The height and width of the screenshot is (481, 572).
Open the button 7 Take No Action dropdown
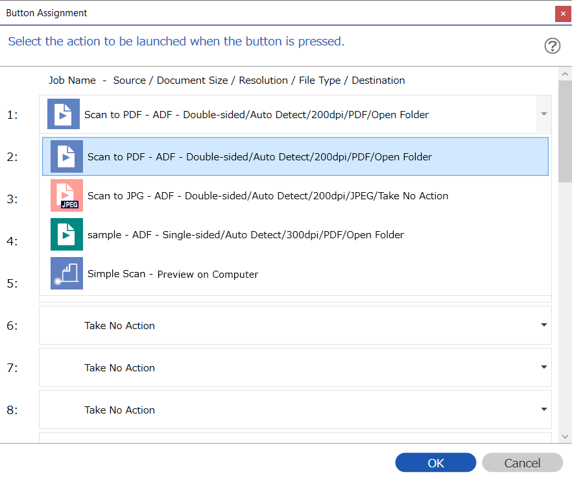pos(544,367)
